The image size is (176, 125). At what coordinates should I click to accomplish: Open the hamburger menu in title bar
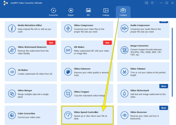pos(152,3)
